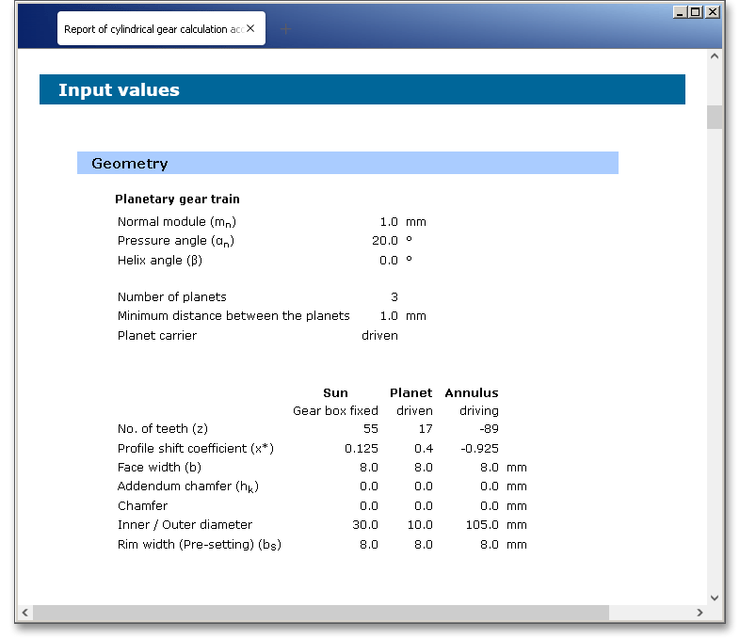Click the Planetary gear train heading
This screenshot has width=740, height=638.
pyautogui.click(x=177, y=199)
